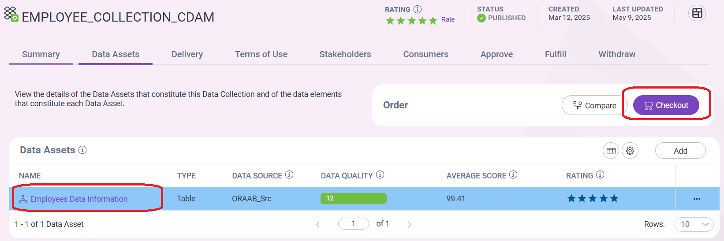Image resolution: width=724 pixels, height=241 pixels.
Task: Click the header rating stars
Action: tap(411, 20)
